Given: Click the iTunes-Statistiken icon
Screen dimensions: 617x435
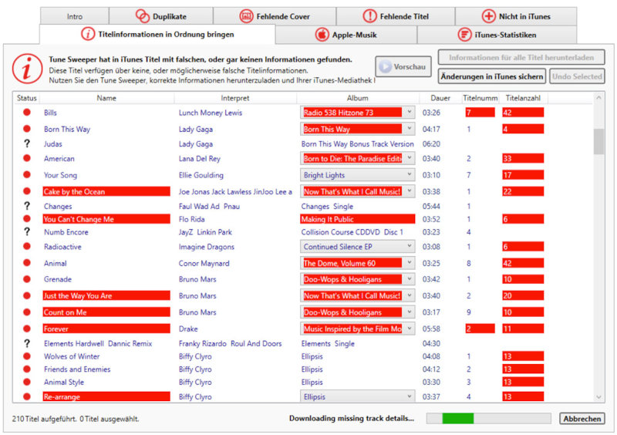Looking at the screenshot, I should [x=464, y=35].
